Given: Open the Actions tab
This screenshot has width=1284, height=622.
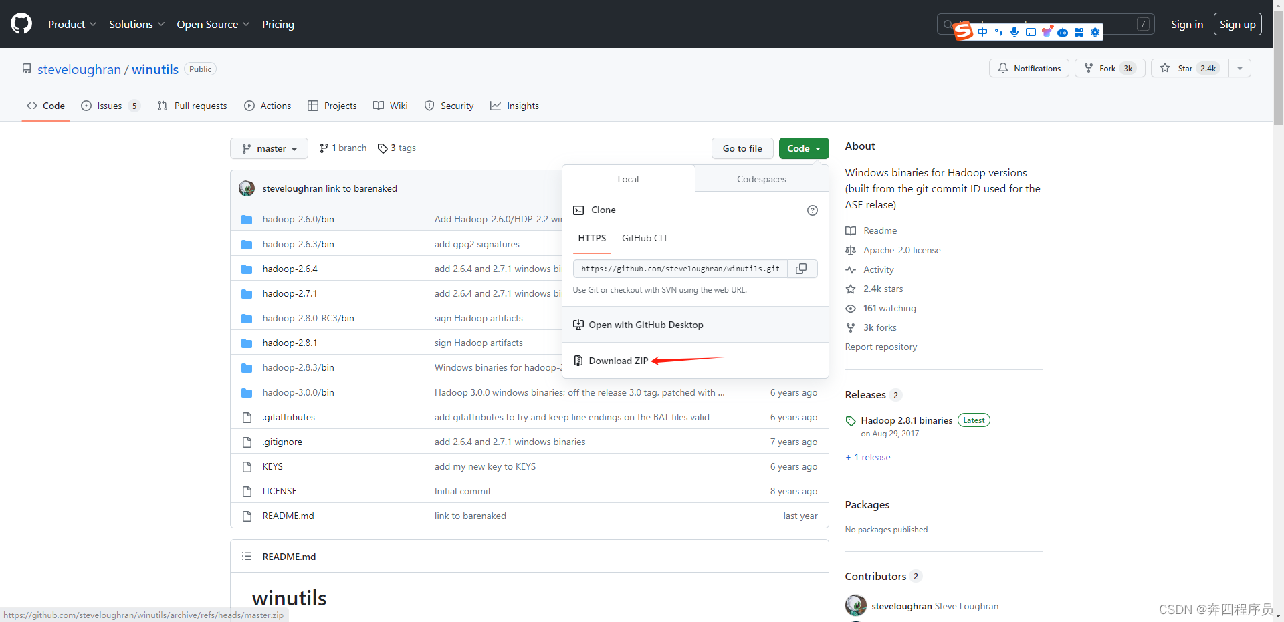Looking at the screenshot, I should pos(267,106).
